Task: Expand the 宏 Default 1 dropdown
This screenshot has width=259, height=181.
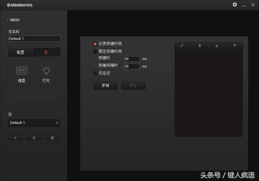Action: point(34,123)
